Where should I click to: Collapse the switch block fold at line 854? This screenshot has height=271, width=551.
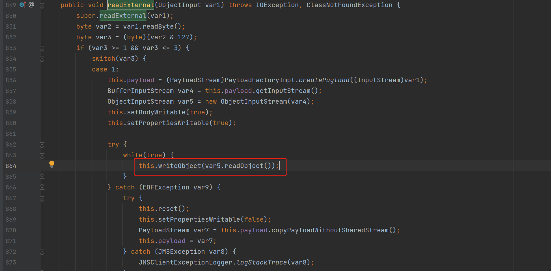point(42,59)
